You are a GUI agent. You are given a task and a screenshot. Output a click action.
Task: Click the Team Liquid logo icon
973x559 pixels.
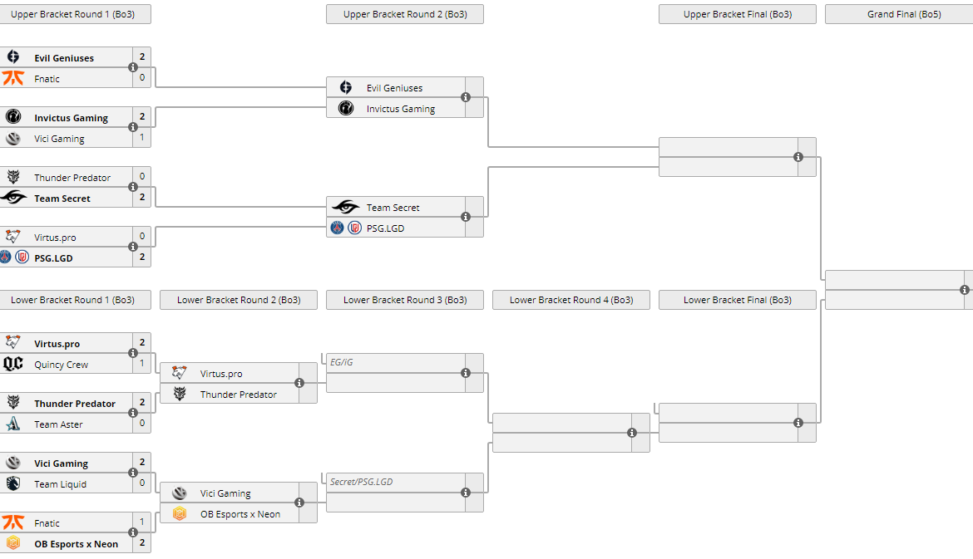[13, 483]
